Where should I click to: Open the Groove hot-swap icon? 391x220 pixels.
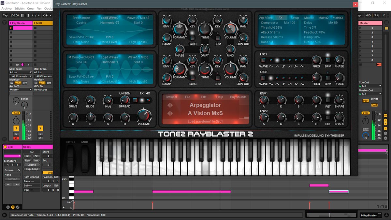tap(19, 170)
